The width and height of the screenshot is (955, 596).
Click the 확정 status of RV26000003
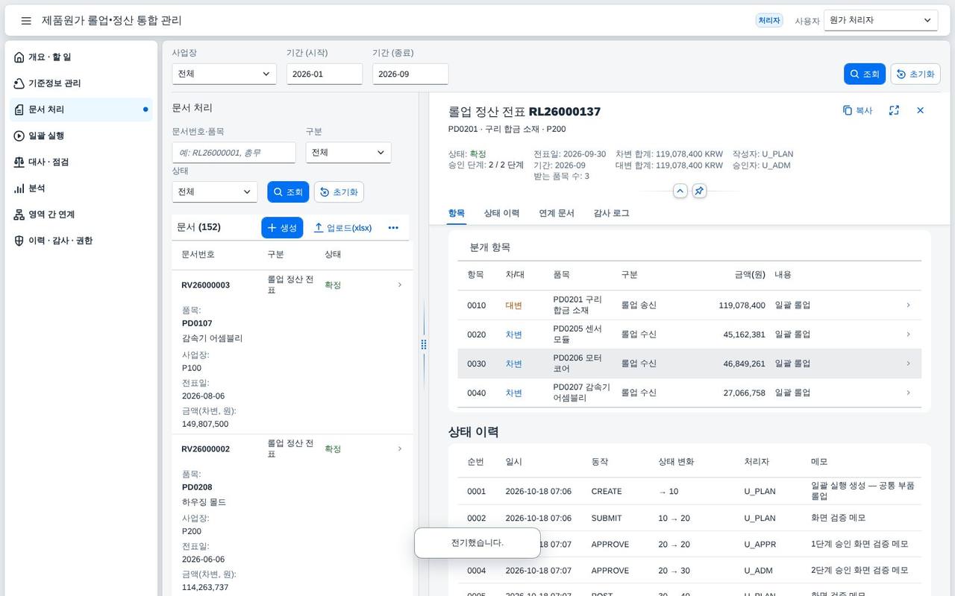pos(333,285)
